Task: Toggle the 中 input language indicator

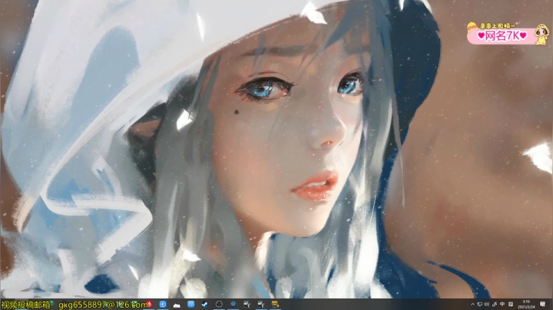Action: click(502, 305)
